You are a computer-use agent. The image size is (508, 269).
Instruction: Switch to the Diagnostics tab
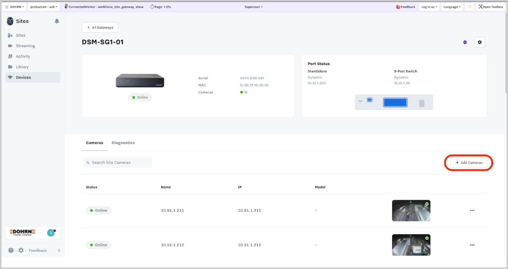(x=123, y=143)
